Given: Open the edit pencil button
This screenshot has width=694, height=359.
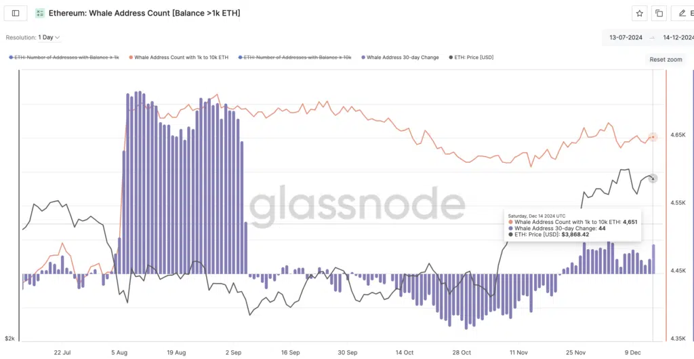Looking at the screenshot, I should coord(681,13).
